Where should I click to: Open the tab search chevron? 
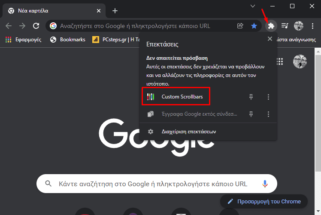(x=253, y=6)
